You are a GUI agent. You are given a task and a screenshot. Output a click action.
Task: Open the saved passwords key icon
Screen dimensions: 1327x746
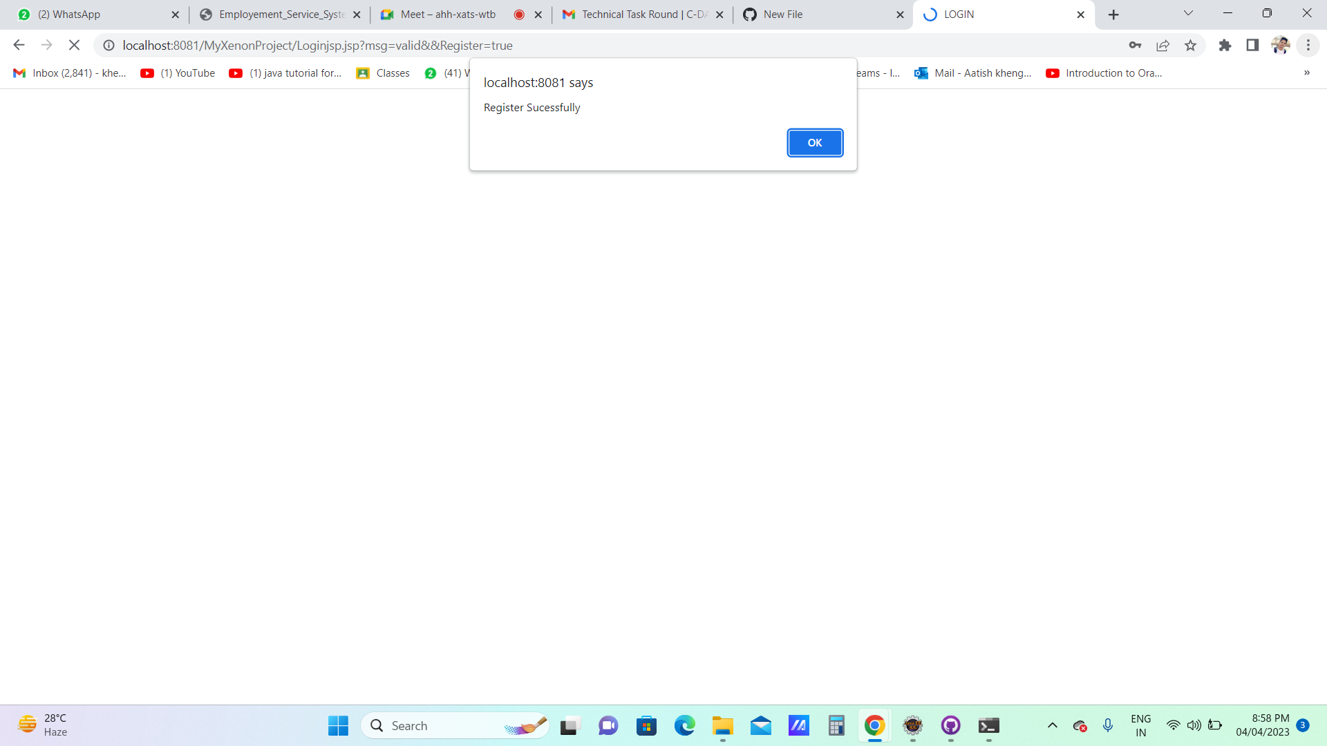(1135, 45)
